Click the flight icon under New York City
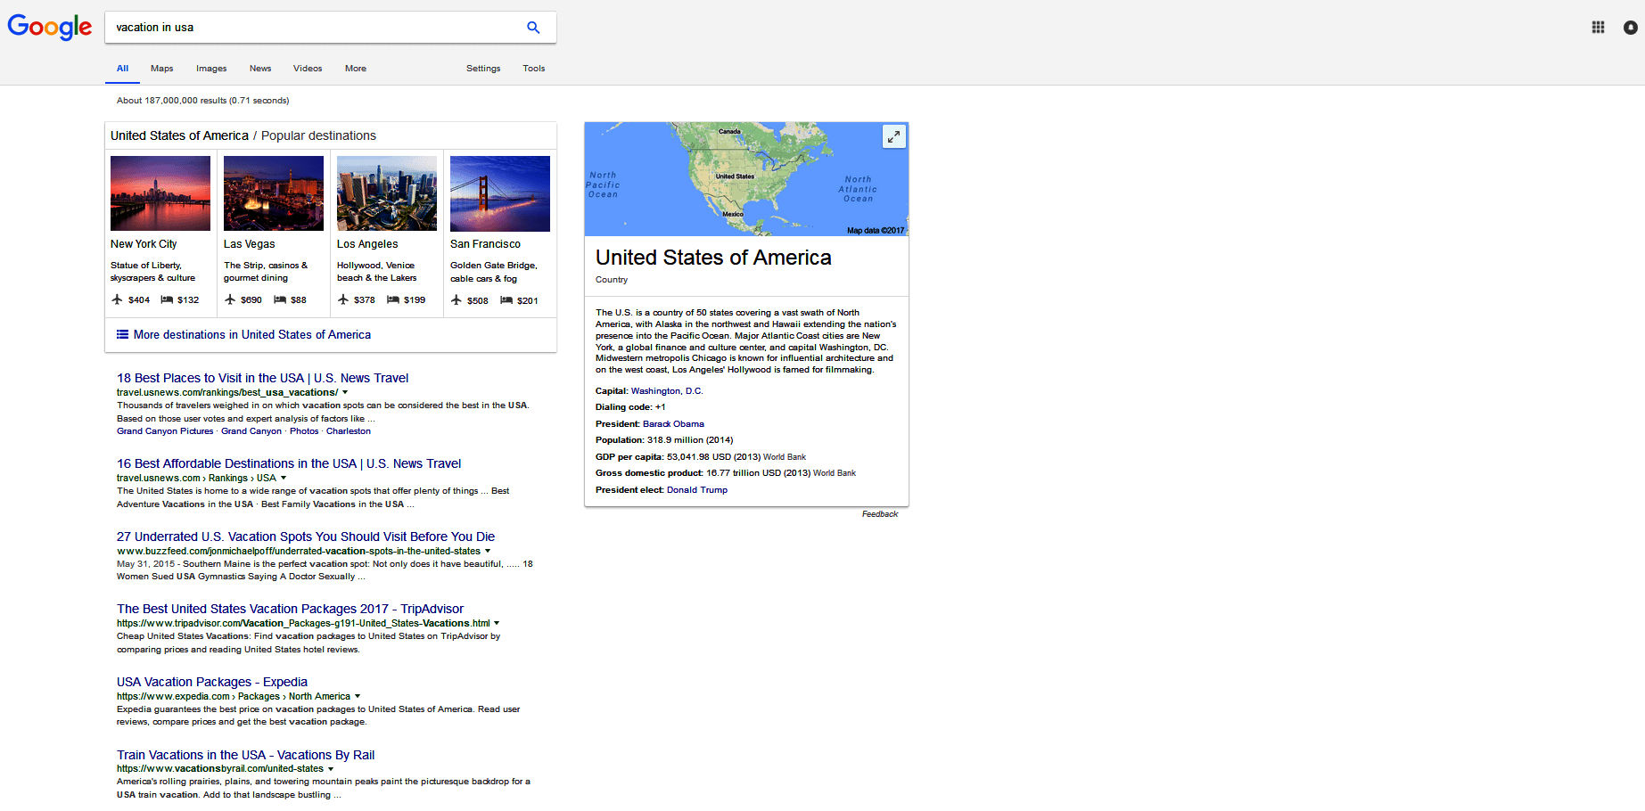 pos(118,299)
